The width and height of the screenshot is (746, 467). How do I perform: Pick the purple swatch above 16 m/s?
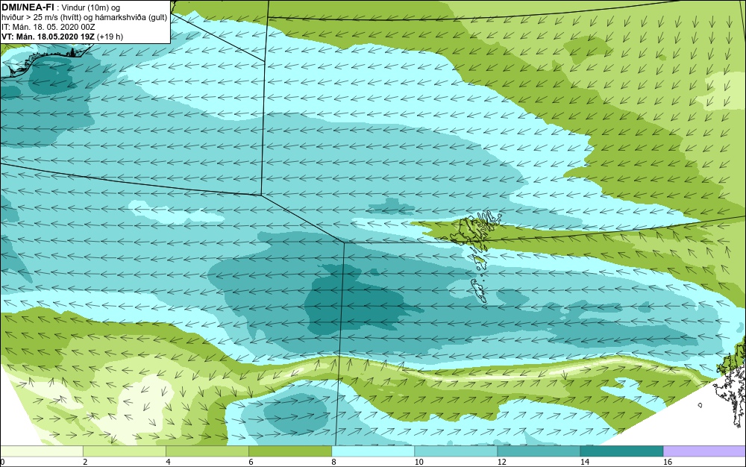click(704, 451)
